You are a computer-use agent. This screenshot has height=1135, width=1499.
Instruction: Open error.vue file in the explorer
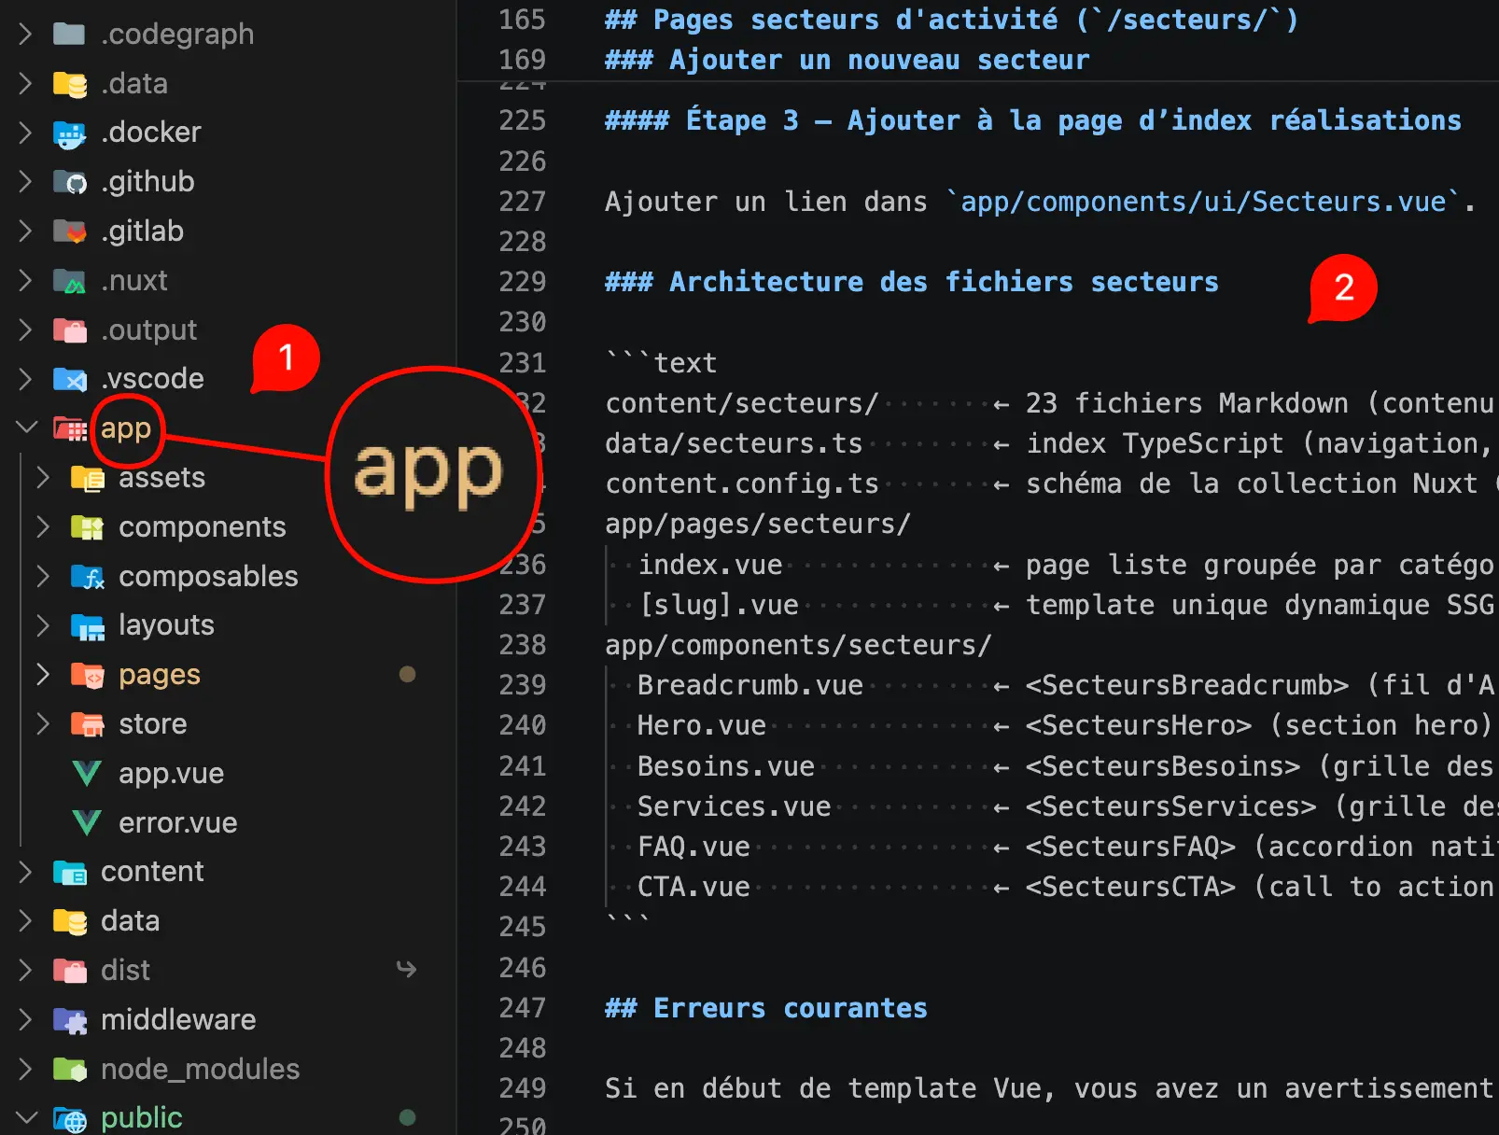tap(177, 822)
